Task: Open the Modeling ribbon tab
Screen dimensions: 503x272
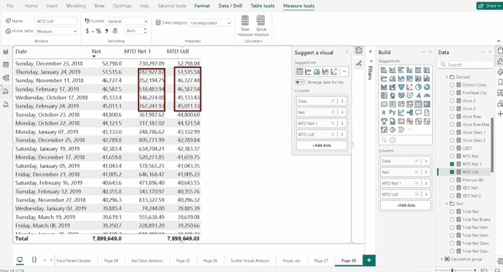Action: [x=76, y=6]
